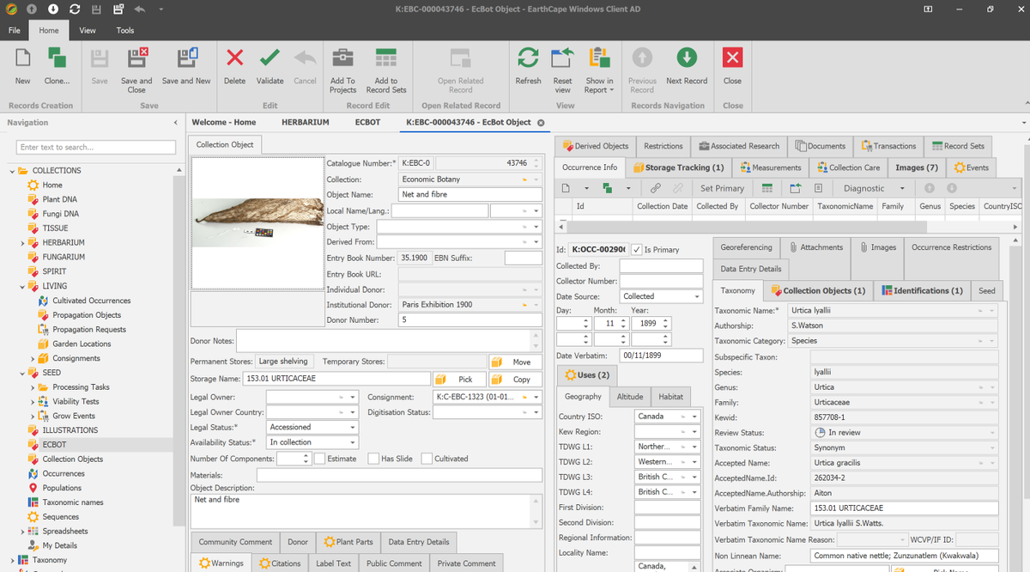
Task: Click the red Close ribbon icon
Action: pos(732,58)
